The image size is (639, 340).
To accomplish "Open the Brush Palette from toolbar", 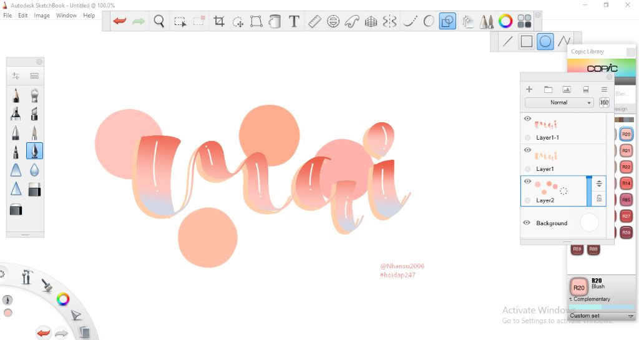I will pyautogui.click(x=486, y=21).
